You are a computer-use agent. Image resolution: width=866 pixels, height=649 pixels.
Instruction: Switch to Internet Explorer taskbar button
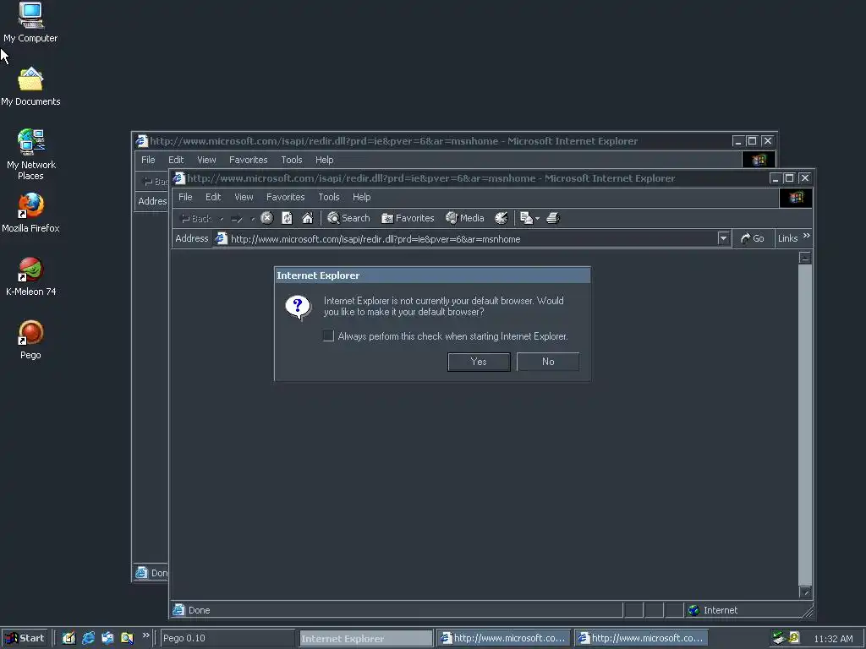[x=365, y=638]
